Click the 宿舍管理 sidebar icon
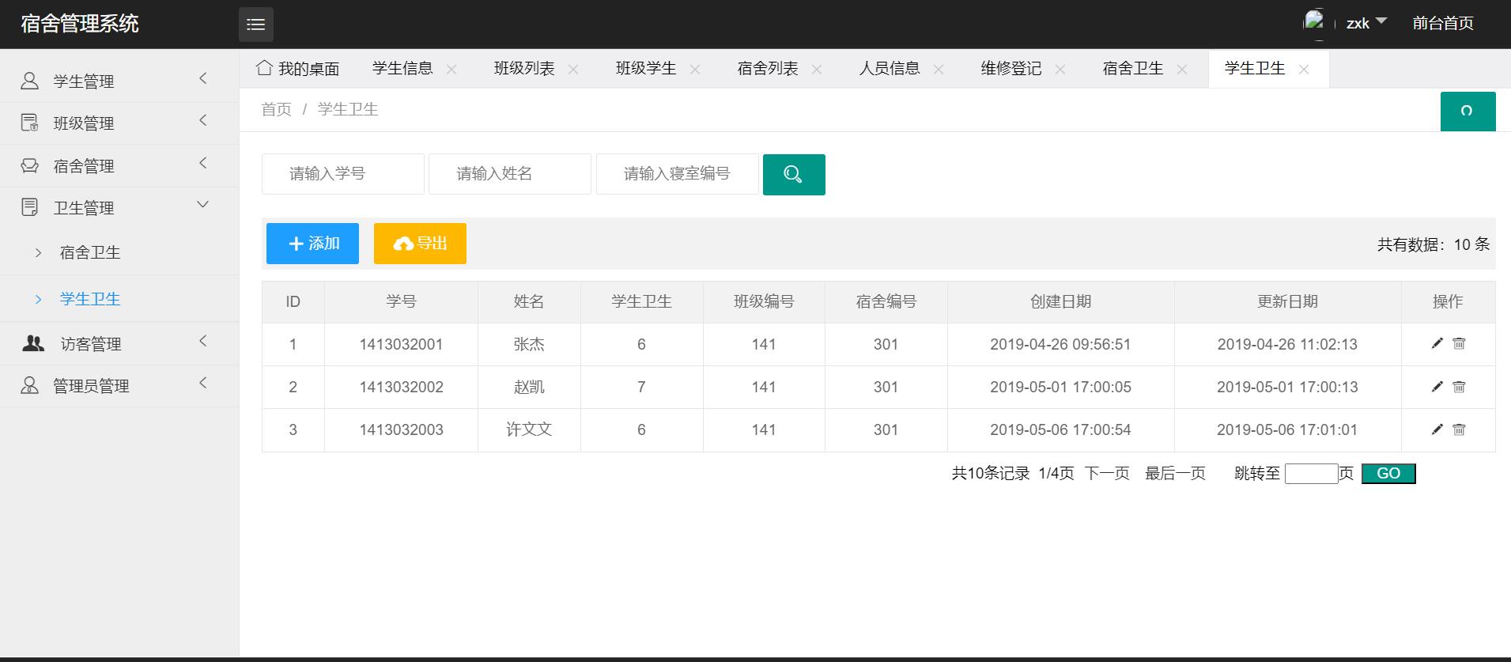The width and height of the screenshot is (1511, 662). click(x=29, y=165)
